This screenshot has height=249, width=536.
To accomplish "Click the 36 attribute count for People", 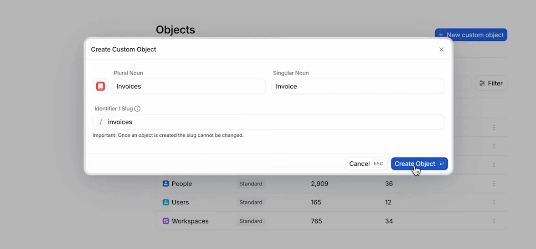I will [389, 184].
